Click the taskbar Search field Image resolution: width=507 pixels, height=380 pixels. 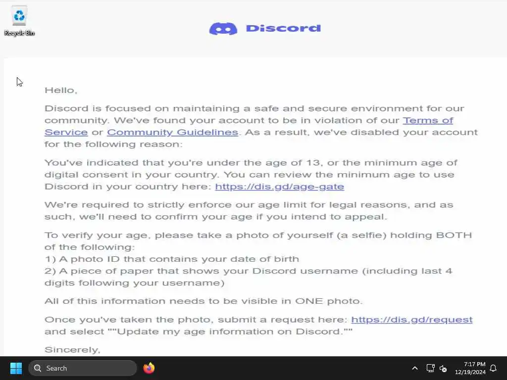click(x=83, y=368)
